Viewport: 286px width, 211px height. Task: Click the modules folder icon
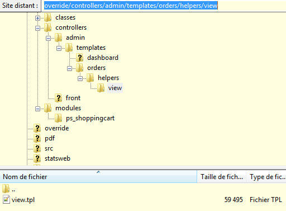pos(48,108)
